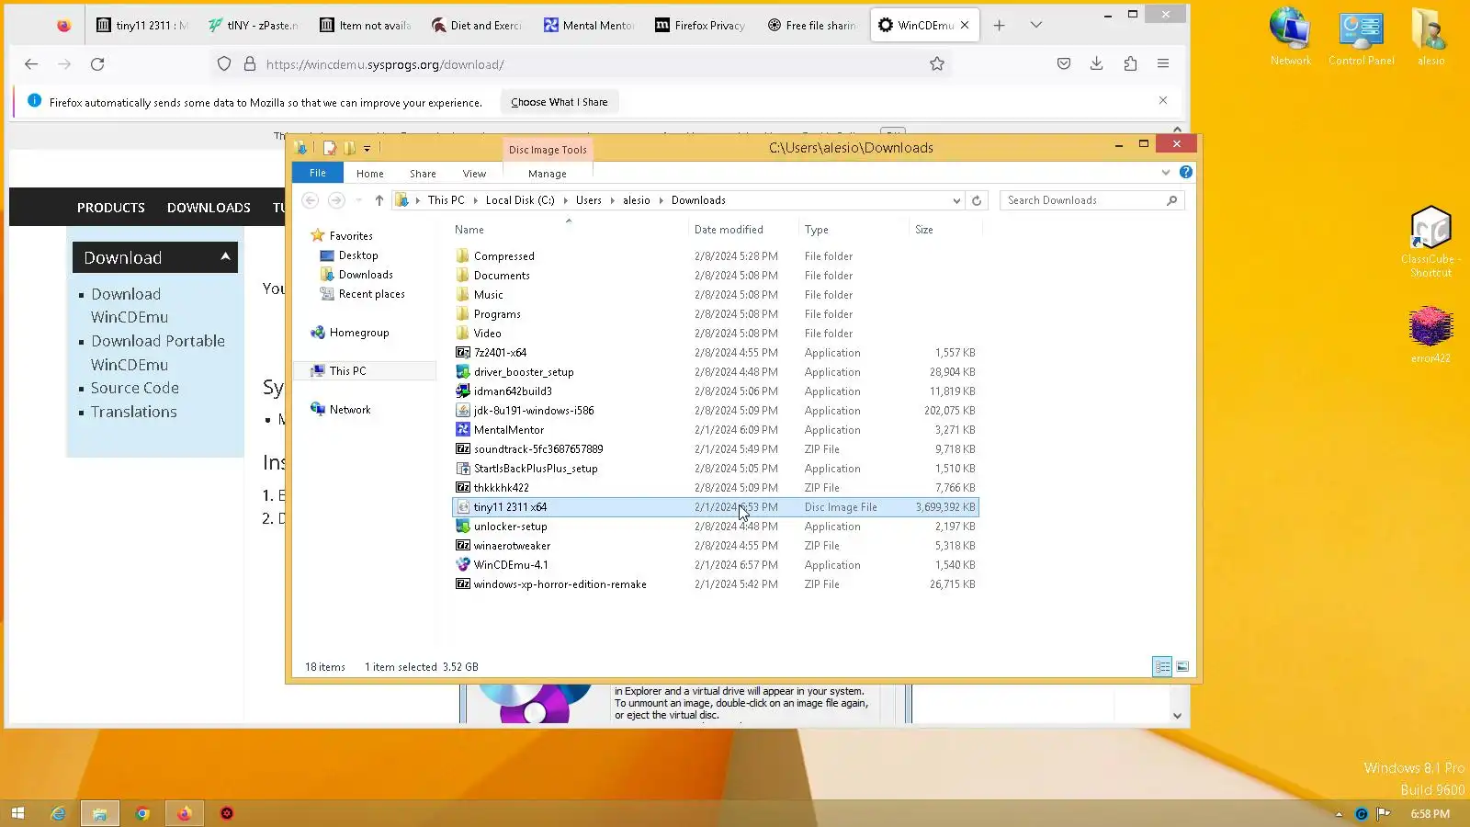The image size is (1470, 827).
Task: Click the Up arrow in Explorer's navigation bar
Action: tap(379, 200)
